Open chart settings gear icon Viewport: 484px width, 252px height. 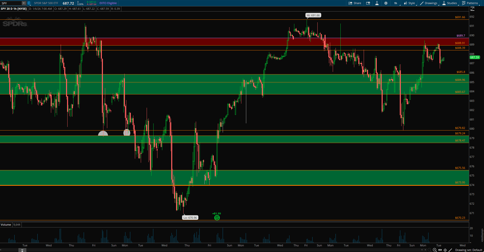pos(386,3)
